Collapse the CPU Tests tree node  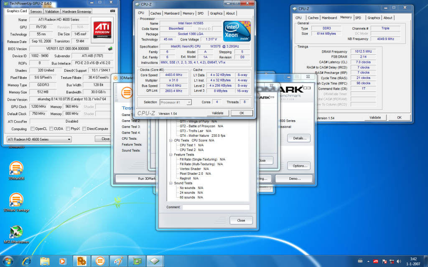(x=171, y=140)
